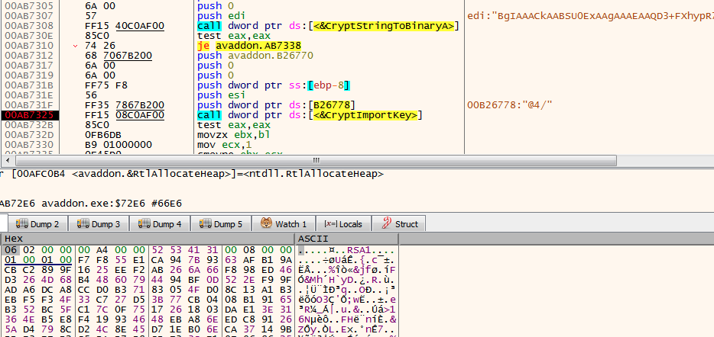Select address 00AB730E
This screenshot has width=714, height=337.
coord(29,36)
